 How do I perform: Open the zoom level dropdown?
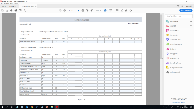coord(101,11)
